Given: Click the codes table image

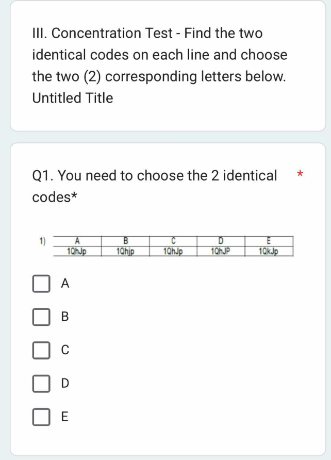Looking at the screenshot, I should [x=173, y=246].
